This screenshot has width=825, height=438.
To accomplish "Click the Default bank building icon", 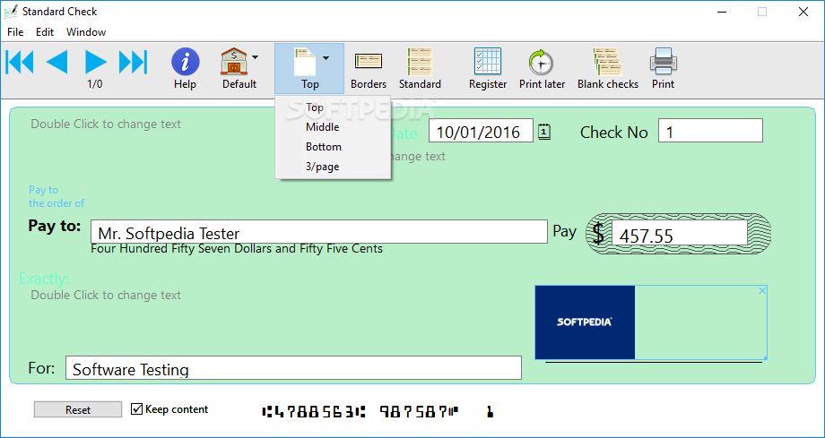I will 234,62.
